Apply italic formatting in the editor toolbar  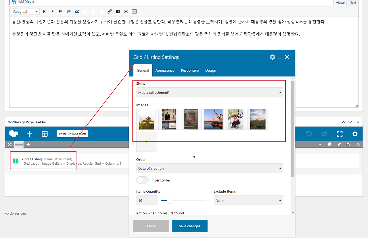tap(52, 12)
